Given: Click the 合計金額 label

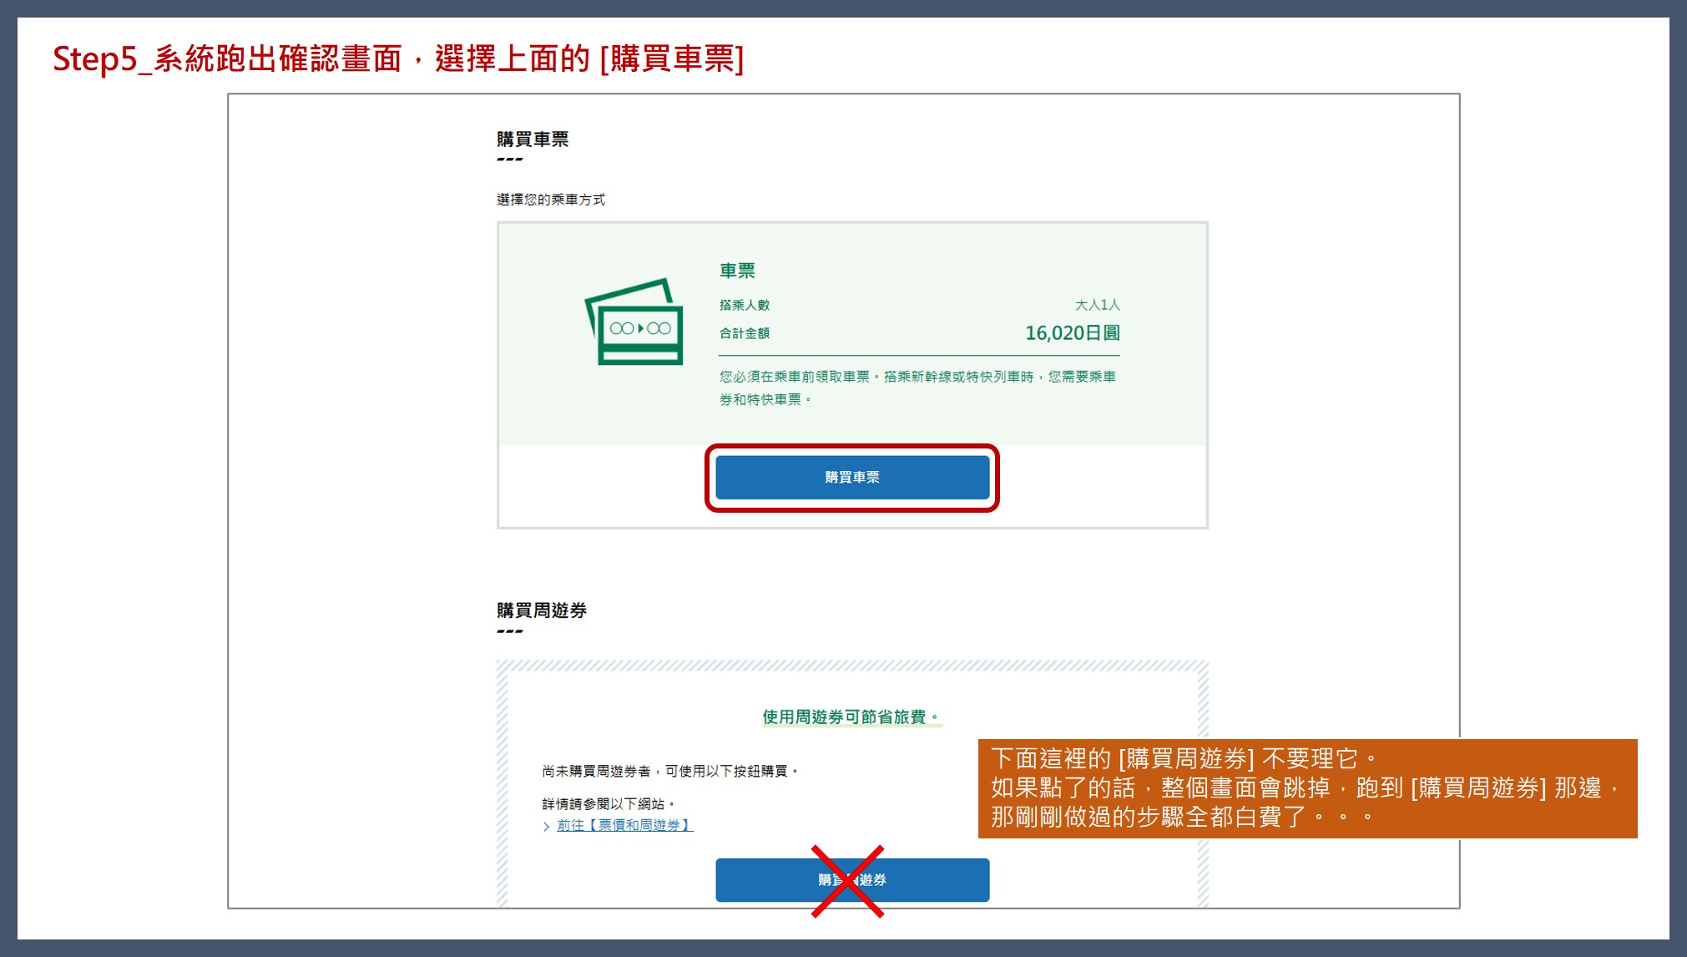Looking at the screenshot, I should 745,333.
